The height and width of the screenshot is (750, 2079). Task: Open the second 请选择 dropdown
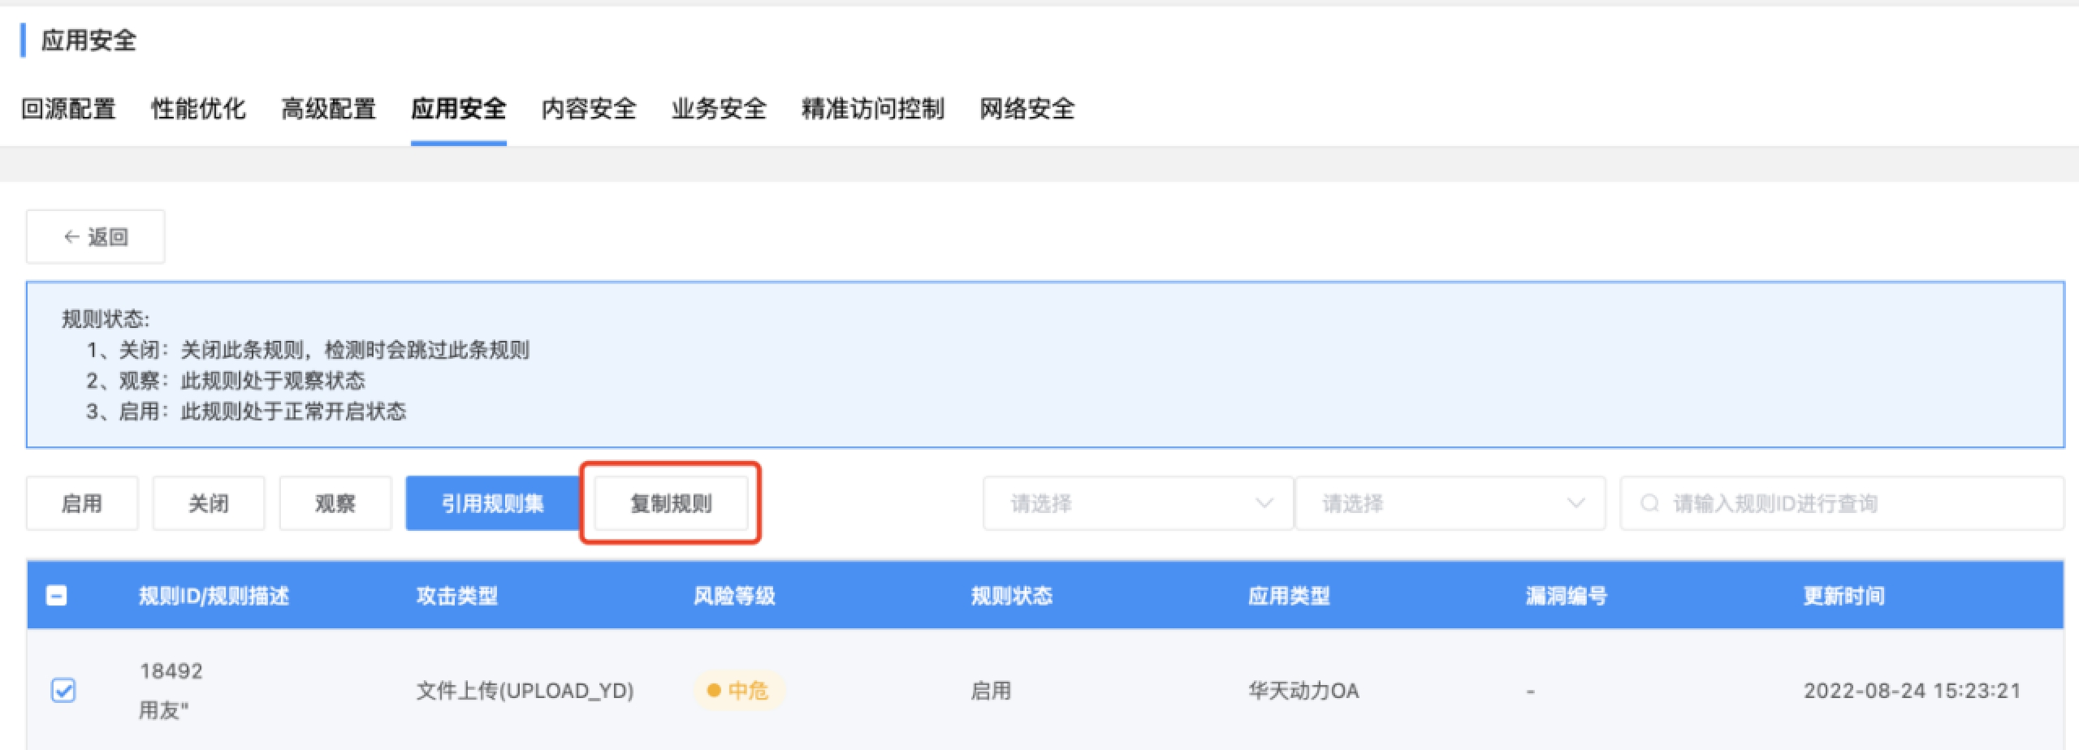[1450, 503]
